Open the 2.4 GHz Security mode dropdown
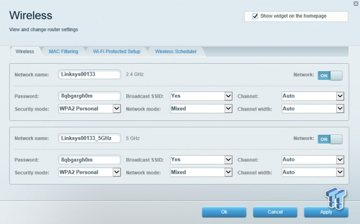This screenshot has width=360, height=224. click(x=89, y=109)
